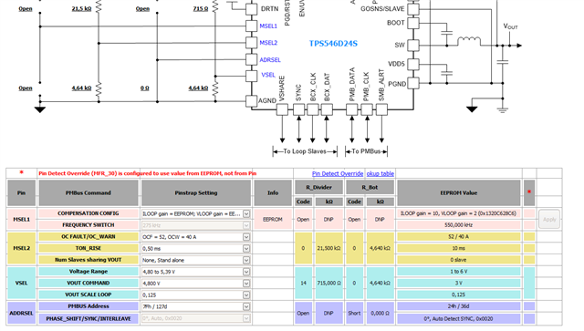
Task: Click the inductor symbol near VOUT
Action: [x=469, y=41]
